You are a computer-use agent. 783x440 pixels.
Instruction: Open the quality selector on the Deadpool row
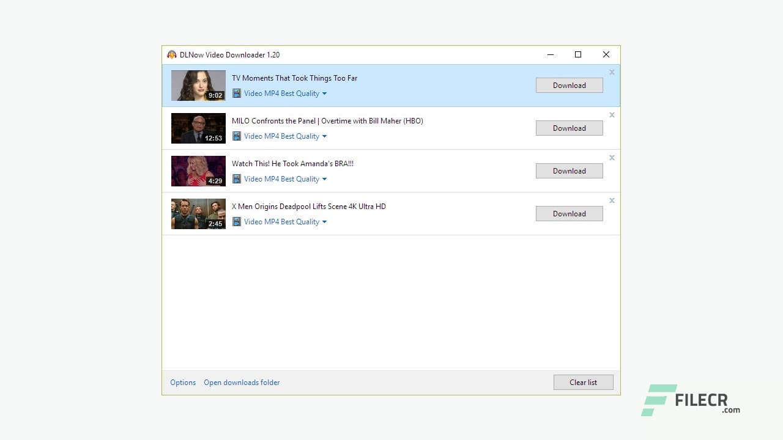tap(325, 221)
